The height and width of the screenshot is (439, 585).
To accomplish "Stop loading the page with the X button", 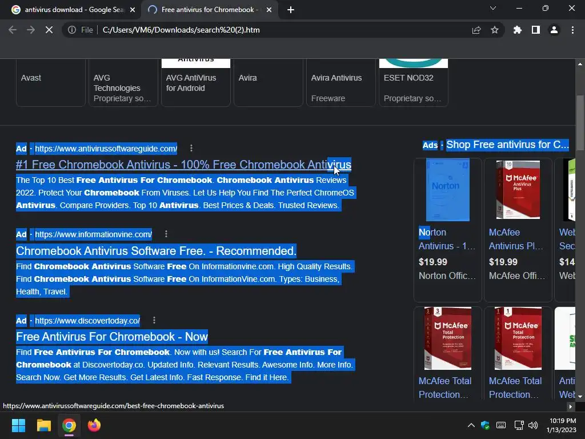I will pyautogui.click(x=49, y=30).
